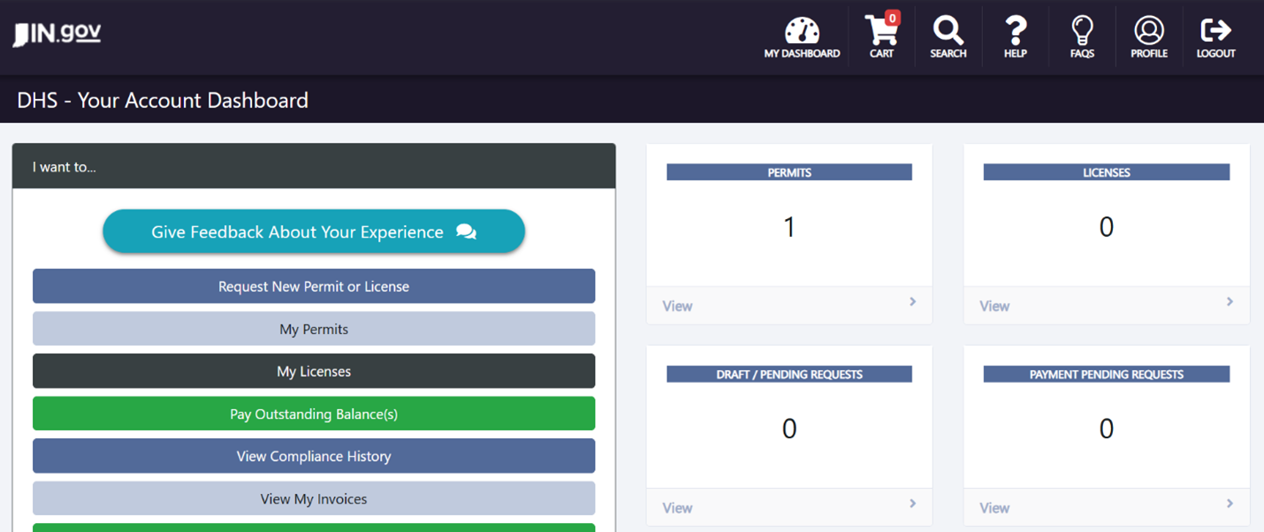This screenshot has width=1264, height=532.
Task: Open Help question mark icon
Action: coord(1016,31)
